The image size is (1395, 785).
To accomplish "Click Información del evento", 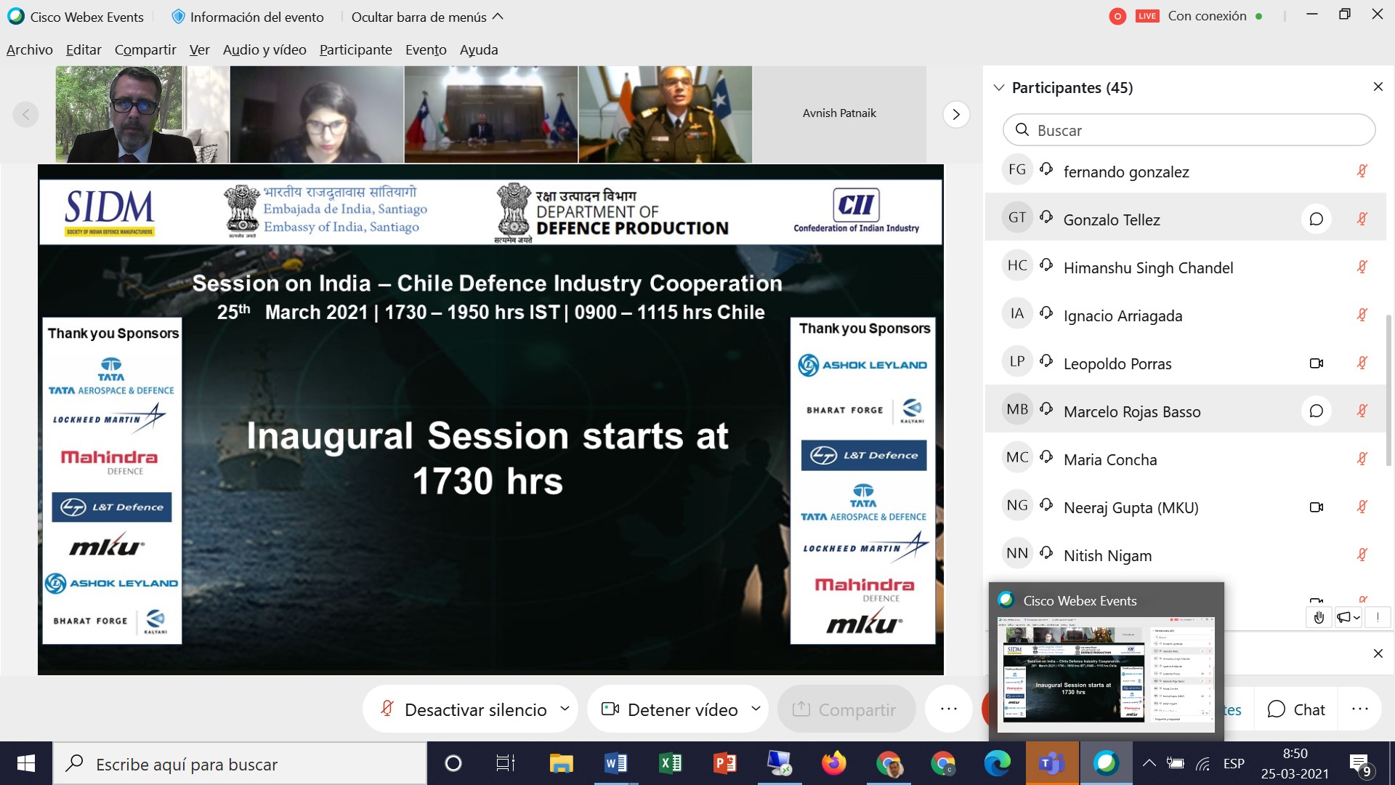I will (x=247, y=17).
